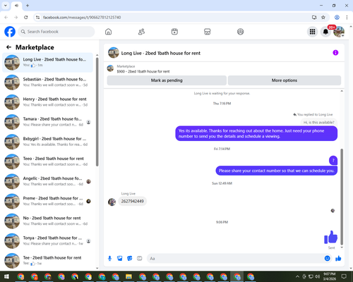Open Chrome three-dot menu
The height and width of the screenshot is (282, 353).
coord(347,18)
